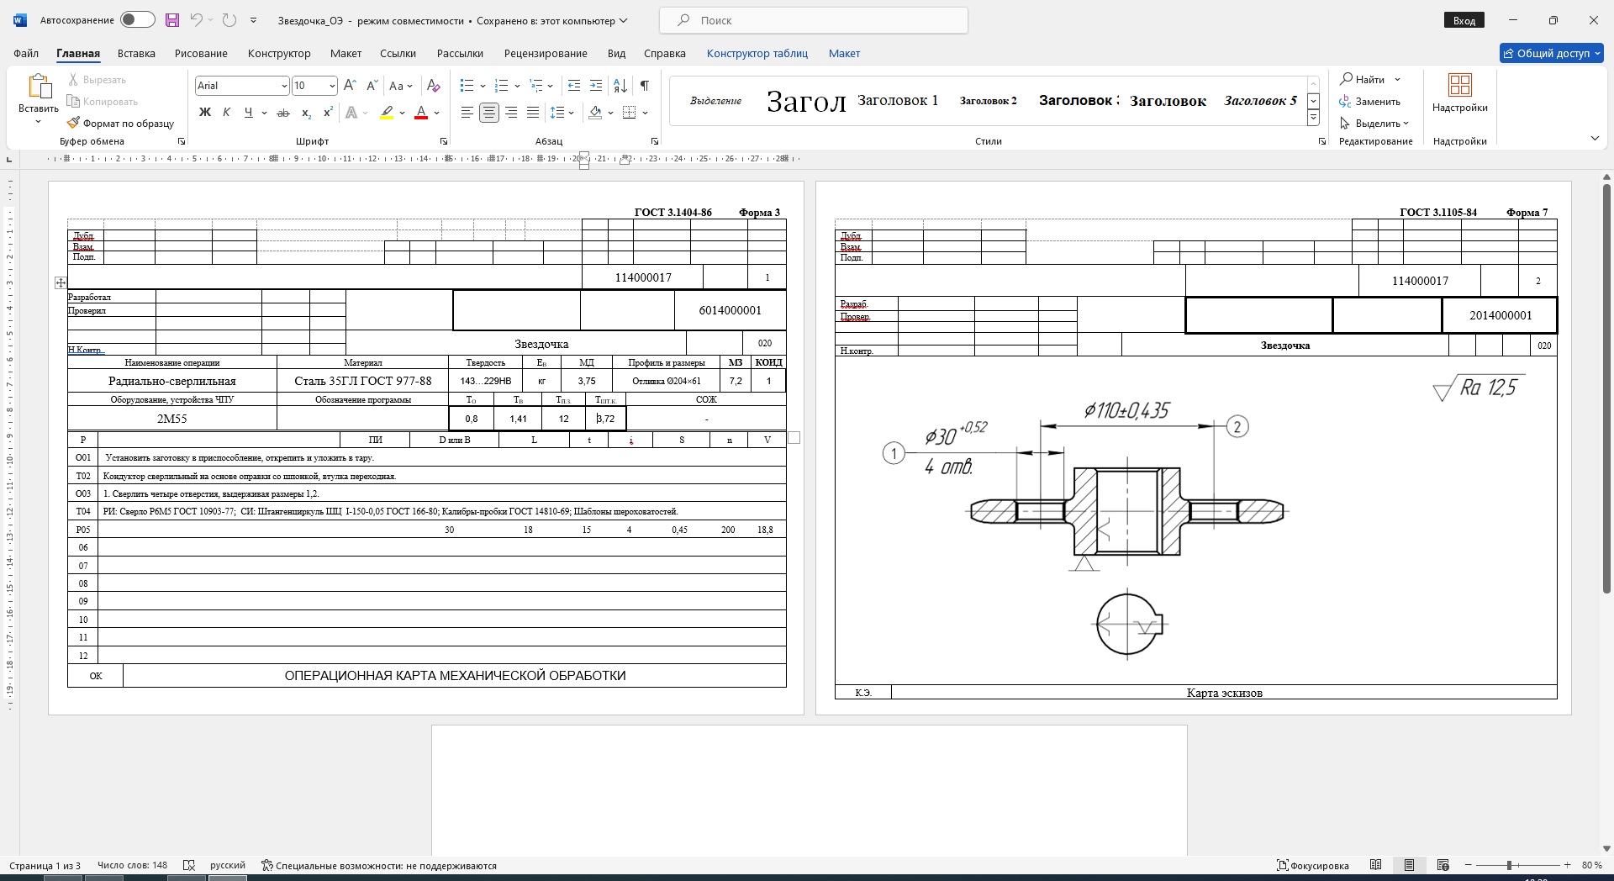1614x881 pixels.
Task: Show paragraph marks with pilcrow icon
Action: click(644, 86)
